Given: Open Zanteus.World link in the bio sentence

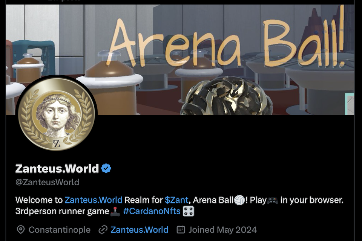Looking at the screenshot, I should pos(93,200).
